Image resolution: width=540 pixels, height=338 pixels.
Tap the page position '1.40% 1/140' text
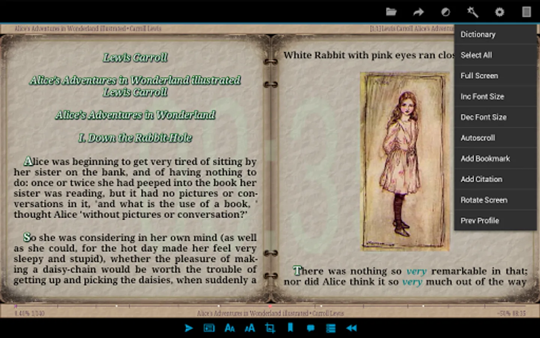(x=29, y=313)
